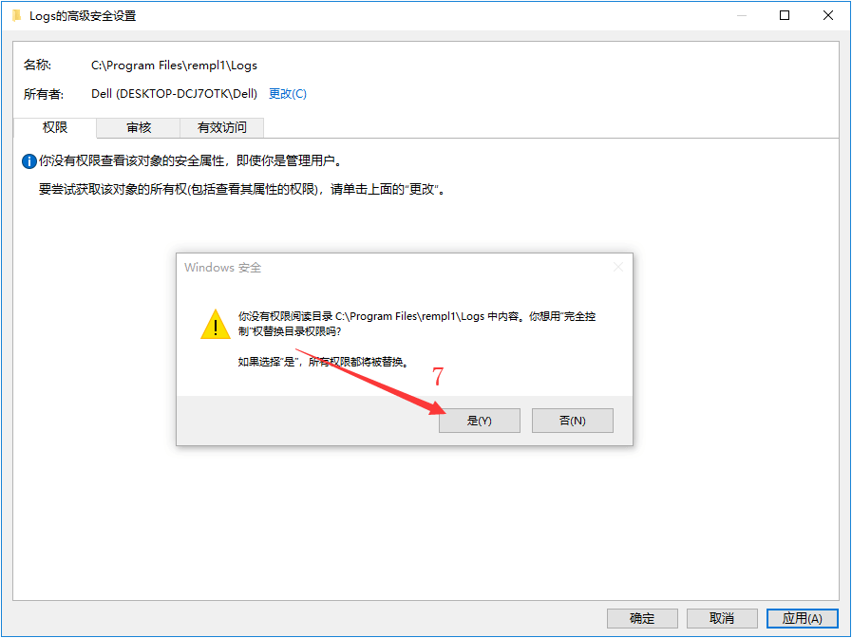Image resolution: width=852 pixels, height=638 pixels.
Task: Open the 更改(C) owner link
Action: (288, 93)
